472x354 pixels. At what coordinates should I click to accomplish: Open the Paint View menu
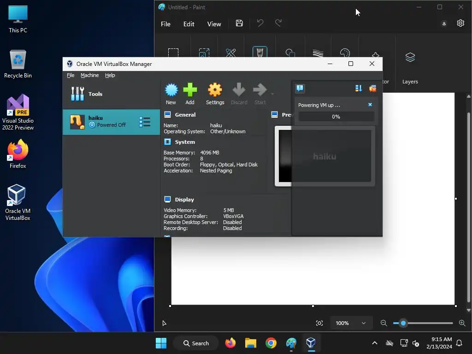click(214, 24)
